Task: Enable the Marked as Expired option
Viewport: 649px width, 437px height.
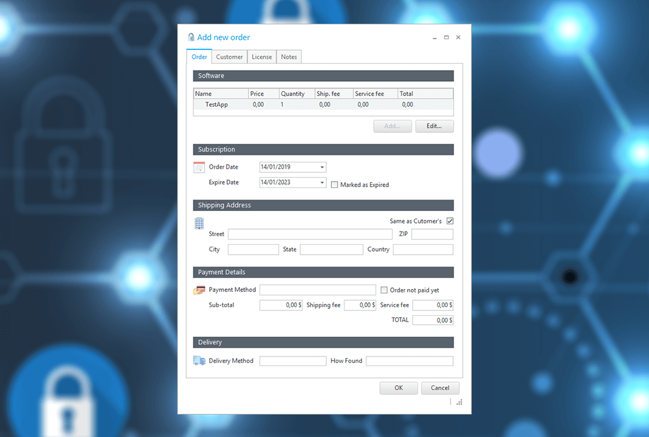Action: tap(334, 184)
